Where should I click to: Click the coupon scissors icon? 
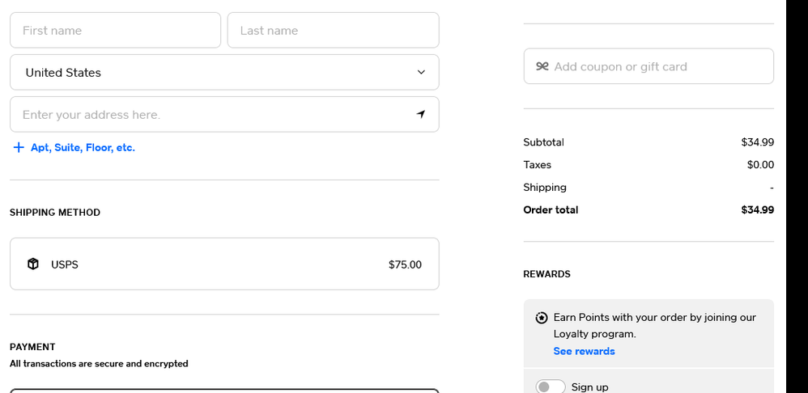pos(542,66)
